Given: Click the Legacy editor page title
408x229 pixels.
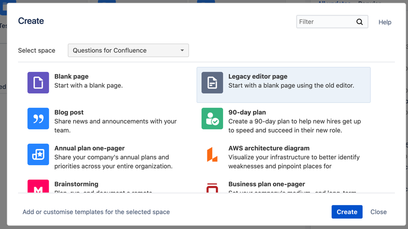Looking at the screenshot, I should tap(258, 76).
